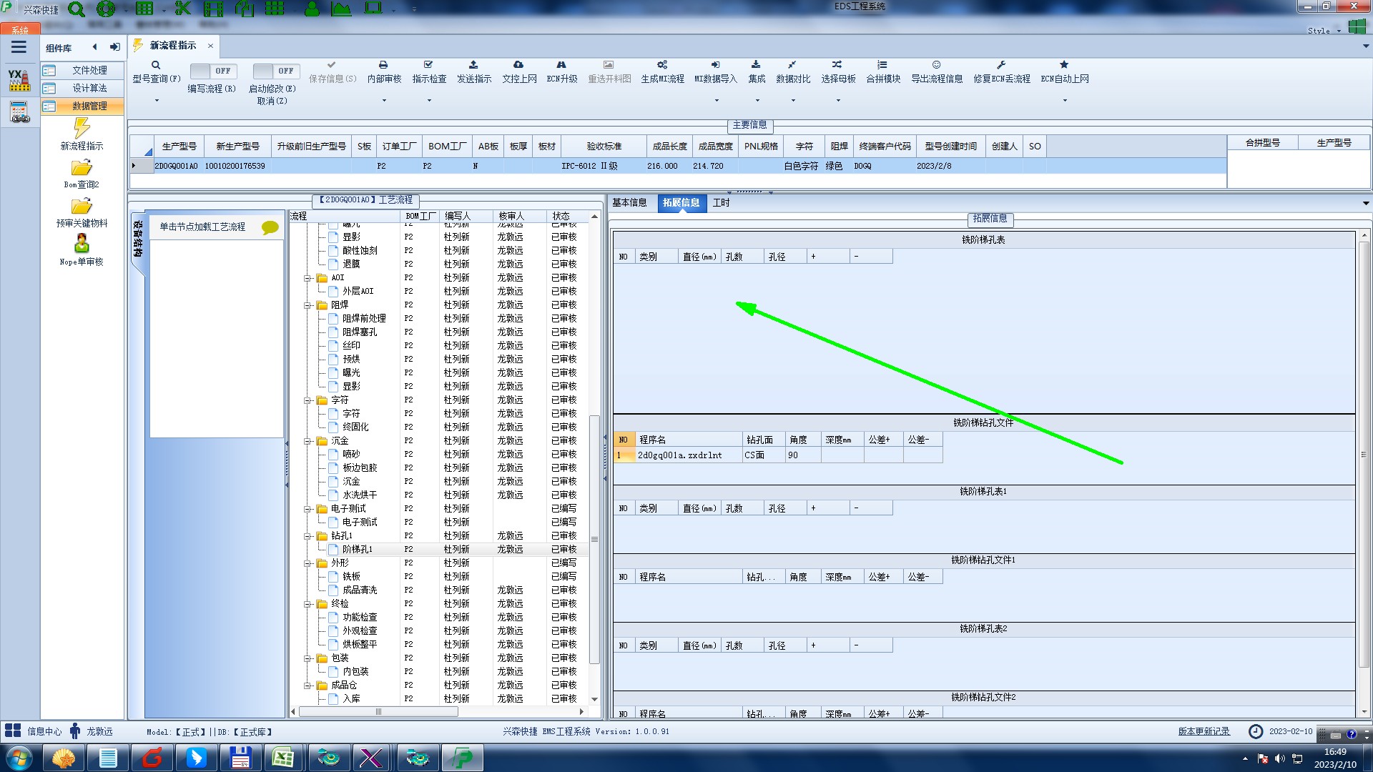This screenshot has width=1373, height=772.
Task: Switch to 基本信息 tab
Action: click(x=629, y=203)
